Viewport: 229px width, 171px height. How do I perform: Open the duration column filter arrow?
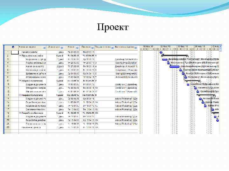62,48
